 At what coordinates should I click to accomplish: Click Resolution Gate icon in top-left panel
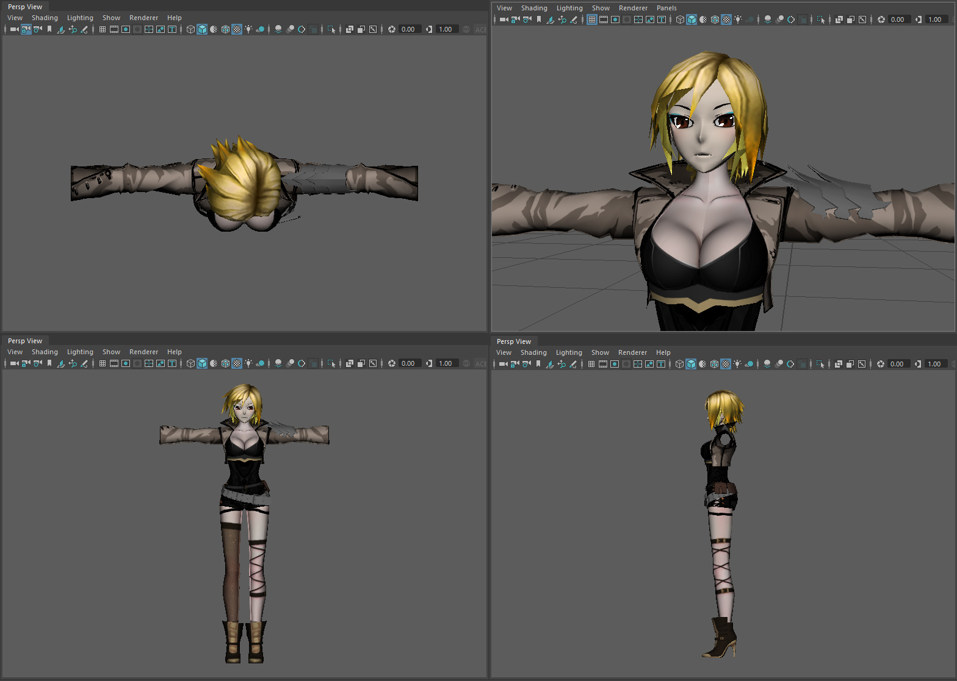click(126, 29)
